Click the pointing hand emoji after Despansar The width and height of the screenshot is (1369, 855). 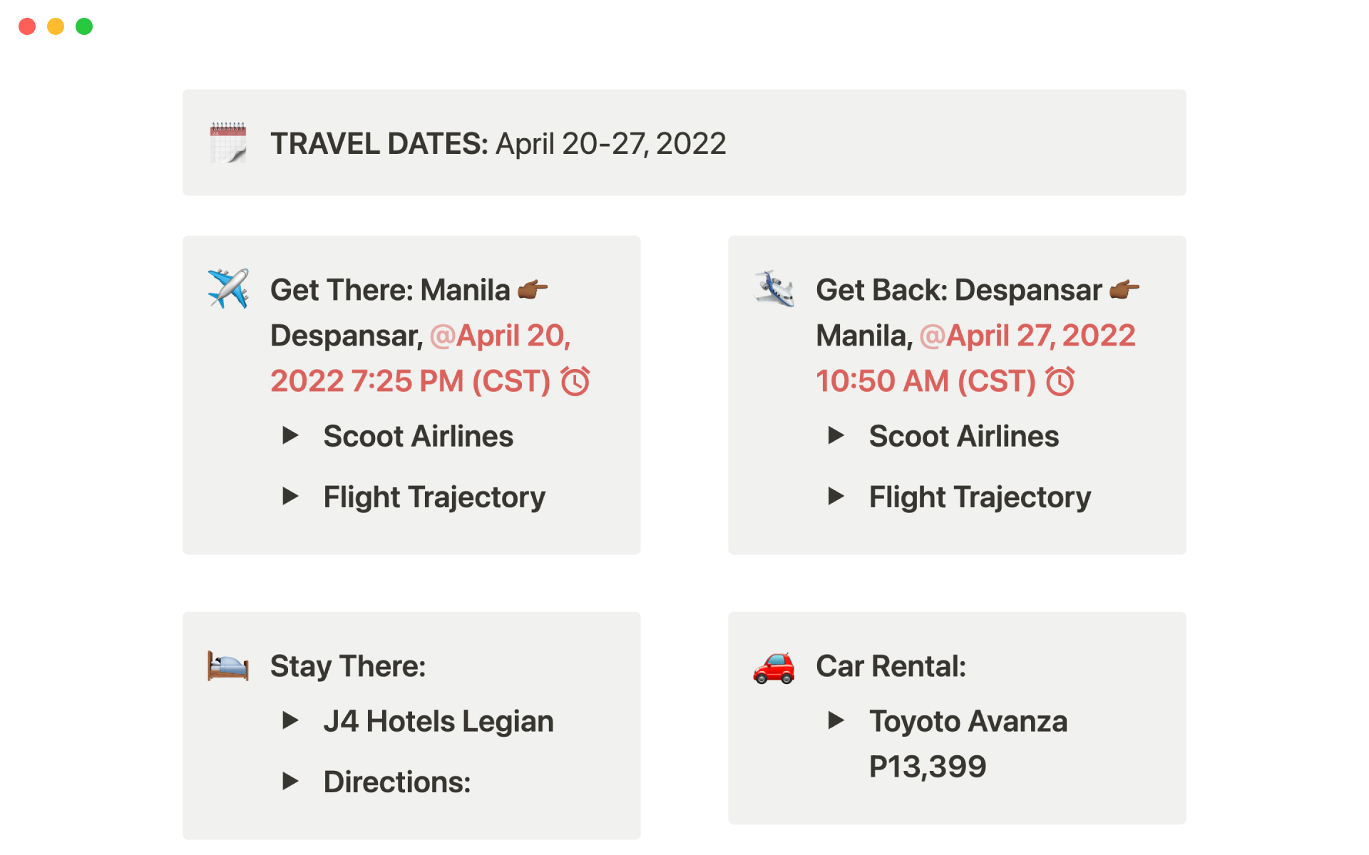coord(1124,289)
